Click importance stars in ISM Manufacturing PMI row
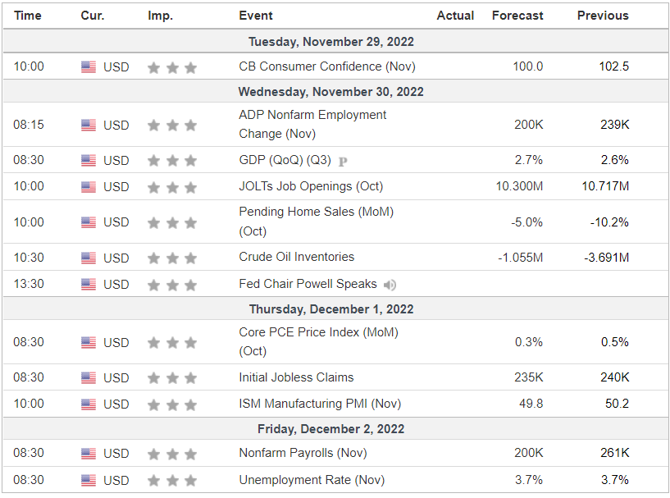This screenshot has width=670, height=498. [171, 404]
